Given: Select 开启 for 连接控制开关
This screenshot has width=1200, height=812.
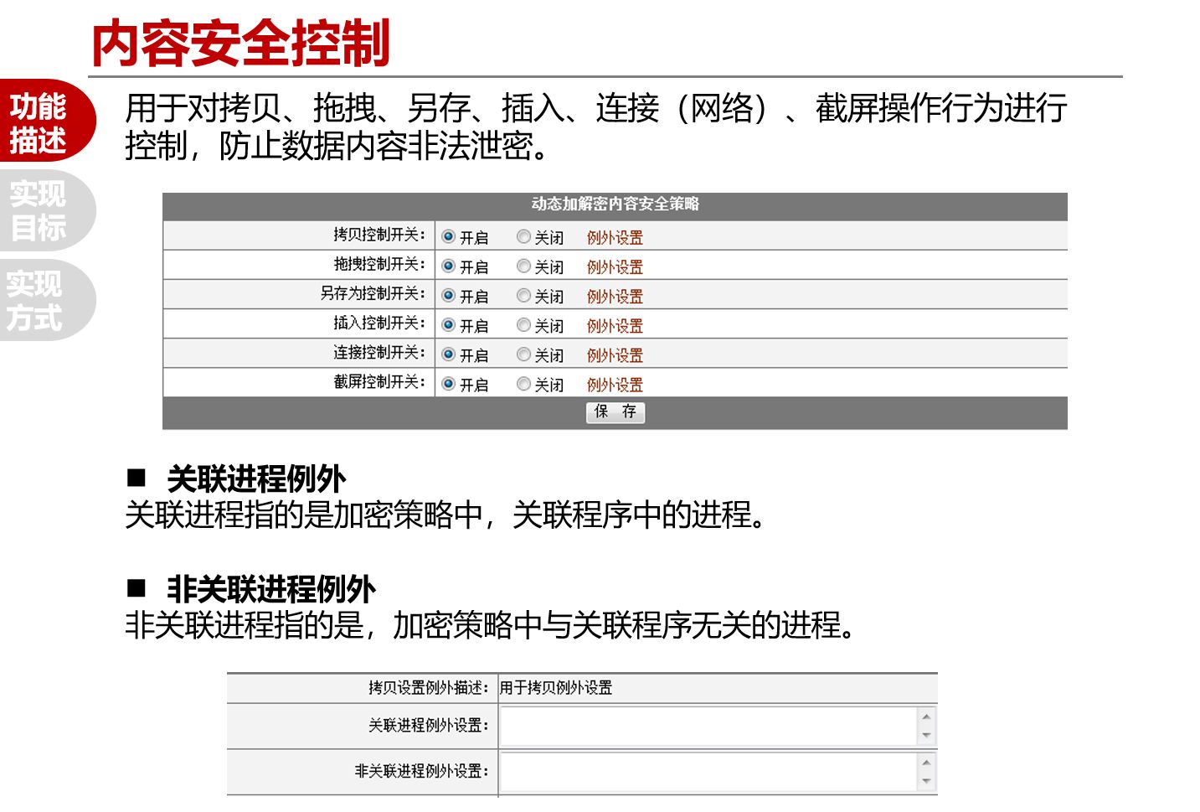Looking at the screenshot, I should coord(448,354).
